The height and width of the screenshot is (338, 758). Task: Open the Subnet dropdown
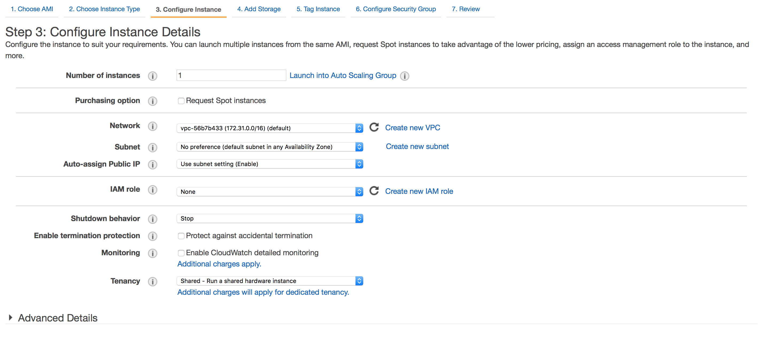(269, 147)
